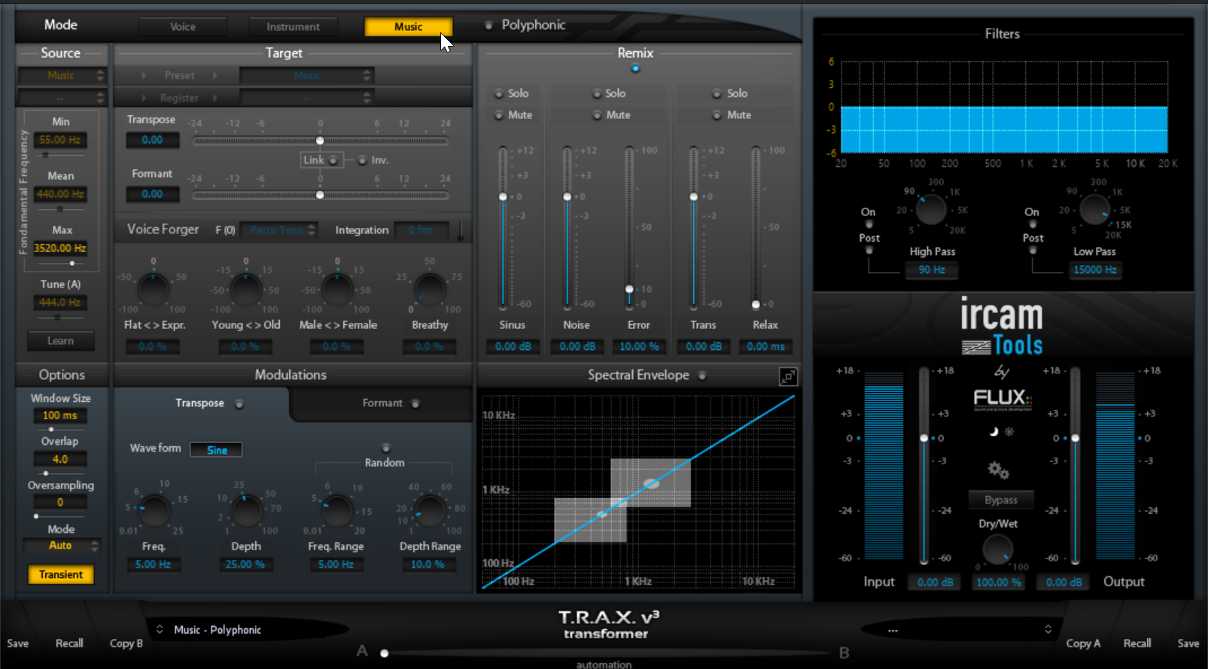Open the second Source dropdown showing dashes
This screenshot has height=669, width=1208.
tap(62, 98)
